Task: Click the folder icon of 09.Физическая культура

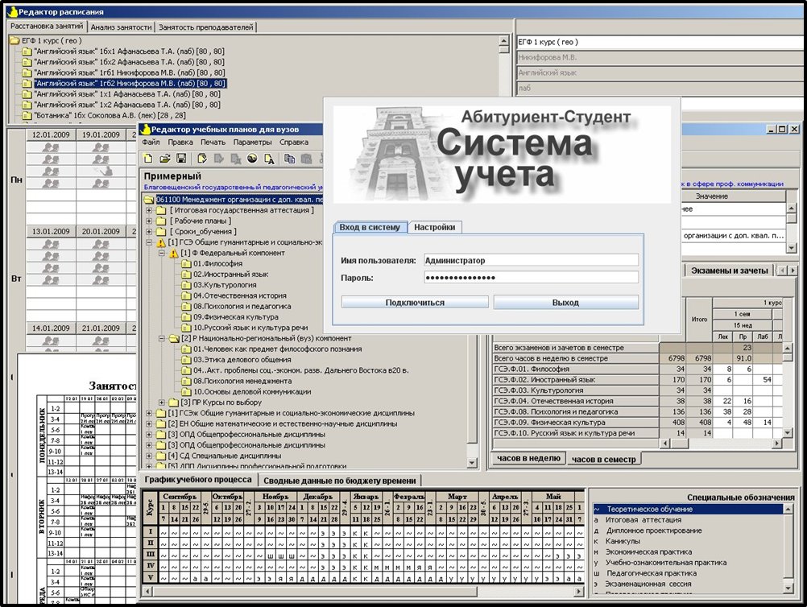Action: pyautogui.click(x=186, y=317)
